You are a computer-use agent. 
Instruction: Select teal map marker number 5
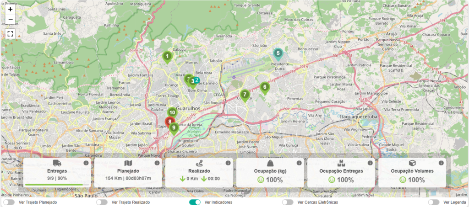point(278,53)
